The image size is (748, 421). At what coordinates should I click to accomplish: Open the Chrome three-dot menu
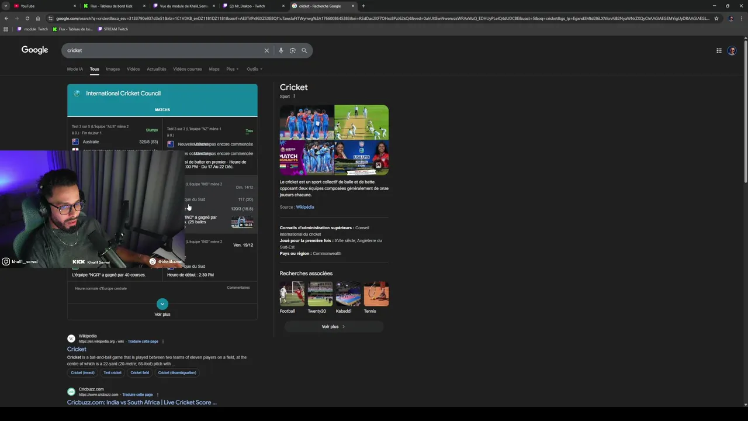(x=742, y=18)
